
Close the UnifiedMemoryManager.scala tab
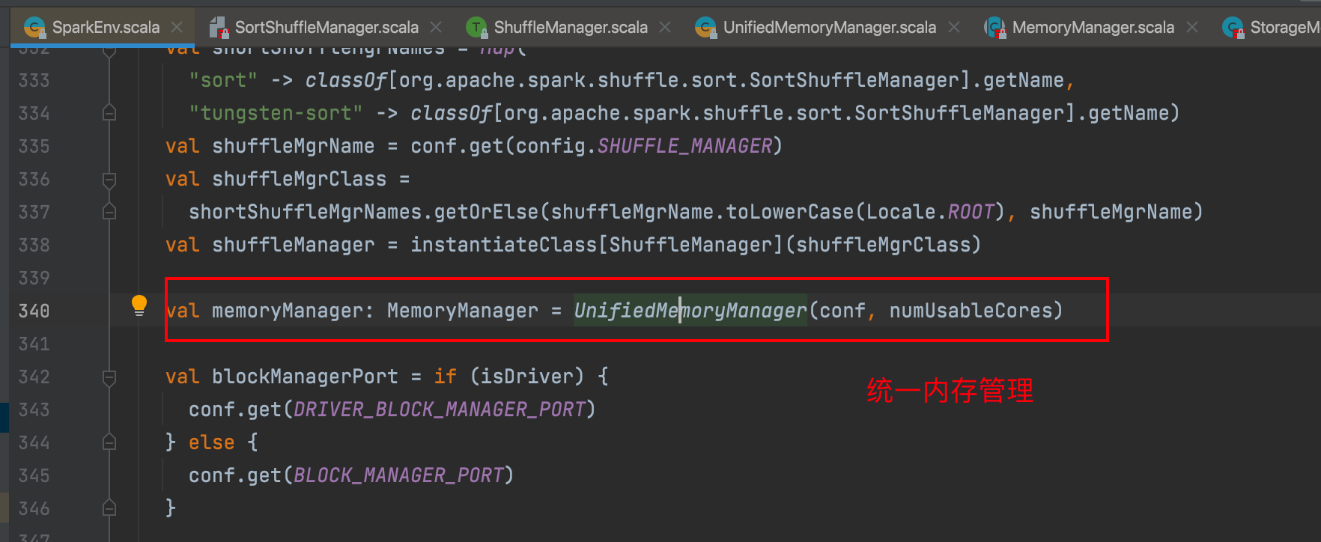coord(954,28)
